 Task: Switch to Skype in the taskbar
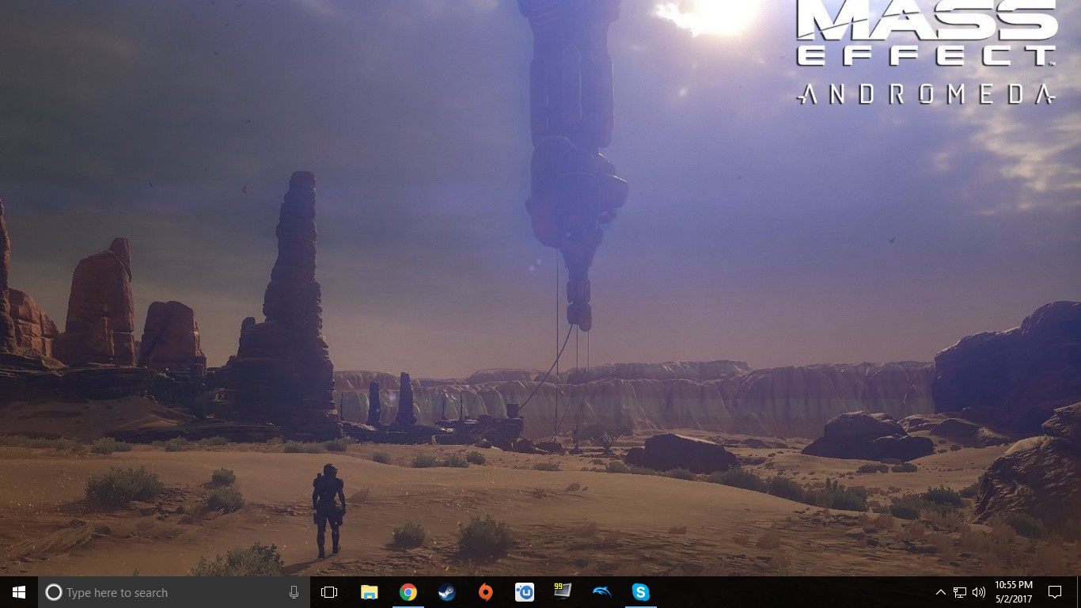click(640, 592)
